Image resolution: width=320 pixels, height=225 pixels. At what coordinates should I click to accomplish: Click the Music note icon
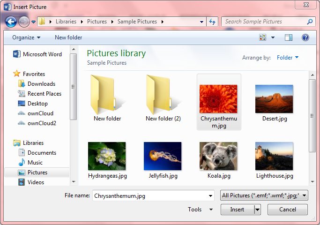pos(22,162)
